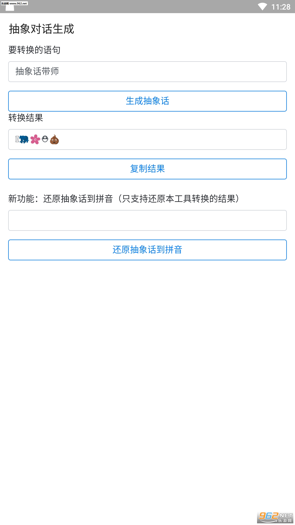
Task: Tap the Wi-Fi signal icon in status bar
Action: point(262,7)
